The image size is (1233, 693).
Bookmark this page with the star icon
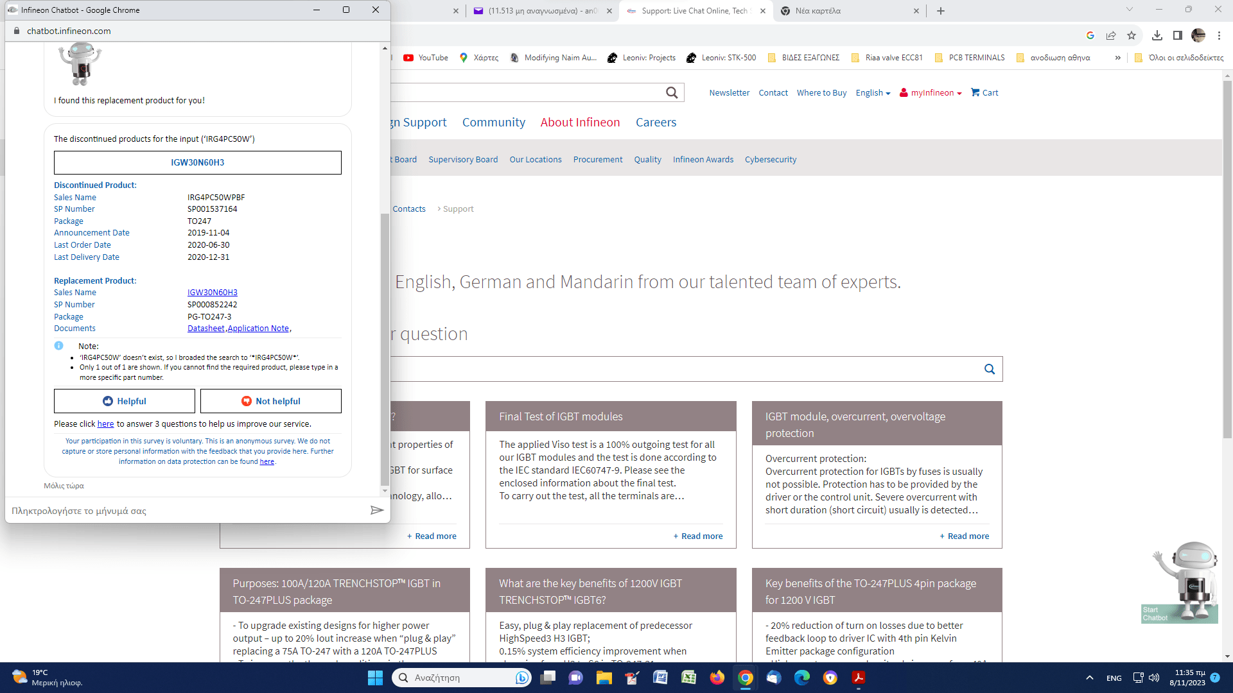click(1132, 35)
